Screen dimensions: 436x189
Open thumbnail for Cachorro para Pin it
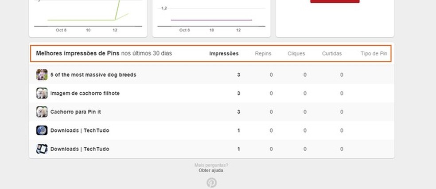(x=42, y=112)
